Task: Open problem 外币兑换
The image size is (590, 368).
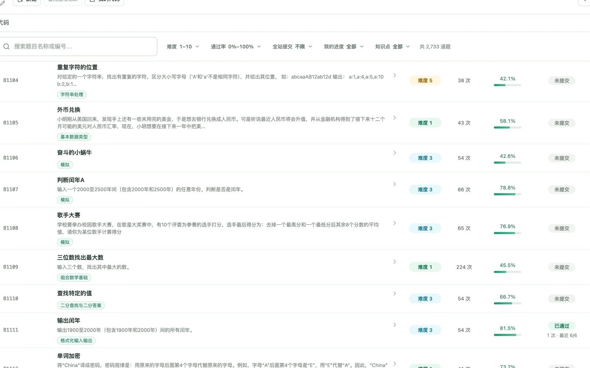Action: coord(69,110)
